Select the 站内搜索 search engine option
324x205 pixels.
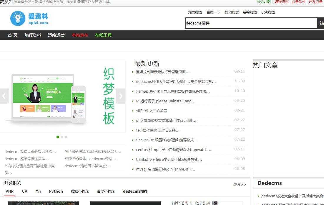click(x=195, y=12)
